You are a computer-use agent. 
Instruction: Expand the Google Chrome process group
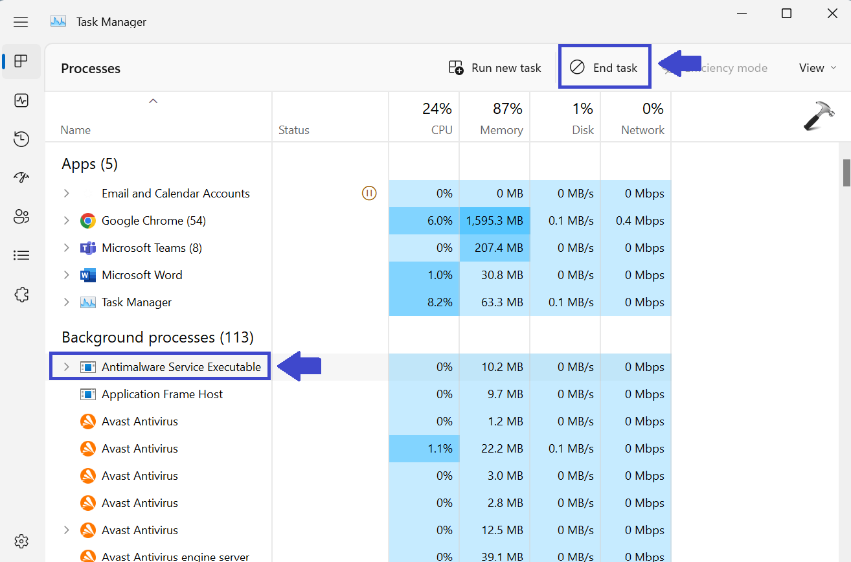pyautogui.click(x=66, y=221)
